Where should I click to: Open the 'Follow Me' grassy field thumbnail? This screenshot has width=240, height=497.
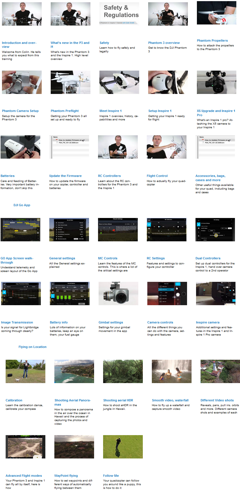click(123, 447)
